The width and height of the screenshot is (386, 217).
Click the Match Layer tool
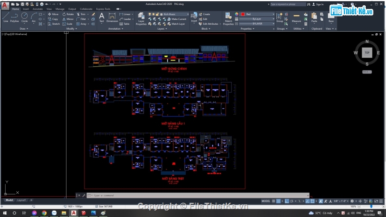pyautogui.click(x=176, y=24)
